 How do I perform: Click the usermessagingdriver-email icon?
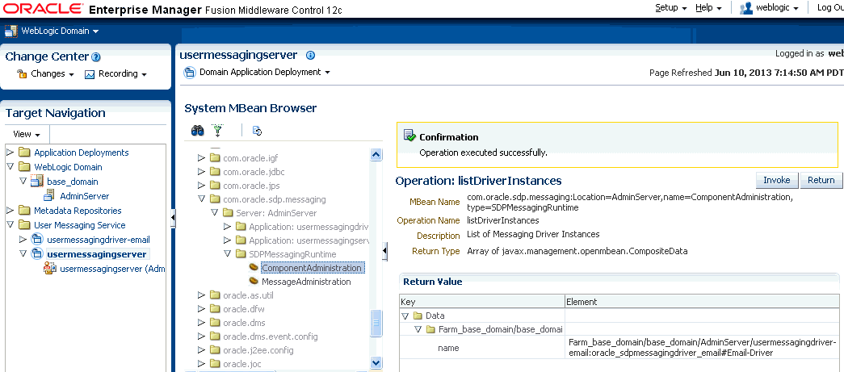[x=37, y=239]
